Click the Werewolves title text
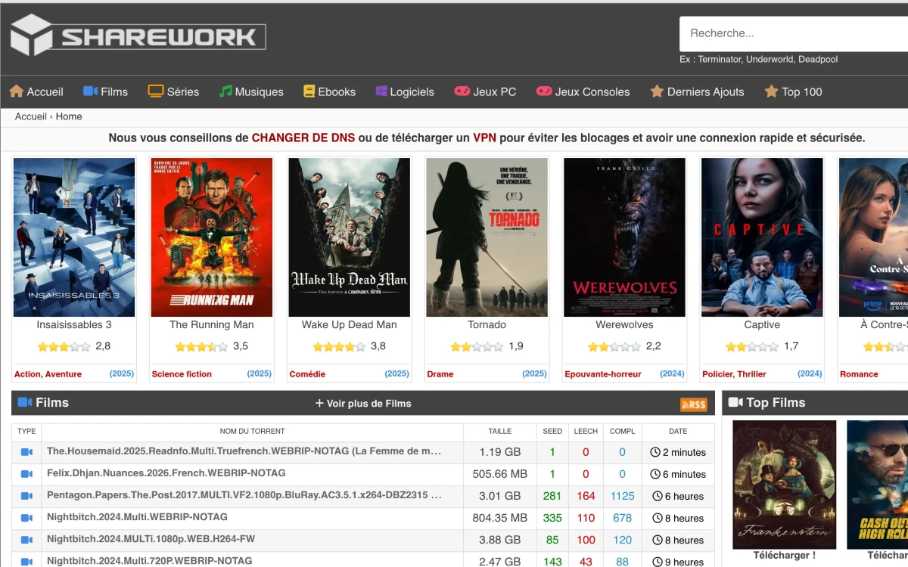The width and height of the screenshot is (908, 567). point(624,324)
